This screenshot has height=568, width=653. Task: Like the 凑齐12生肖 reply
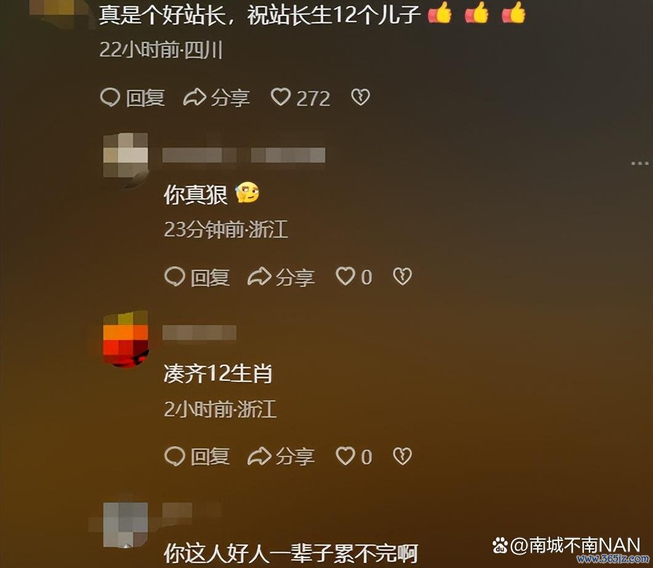pyautogui.click(x=354, y=457)
